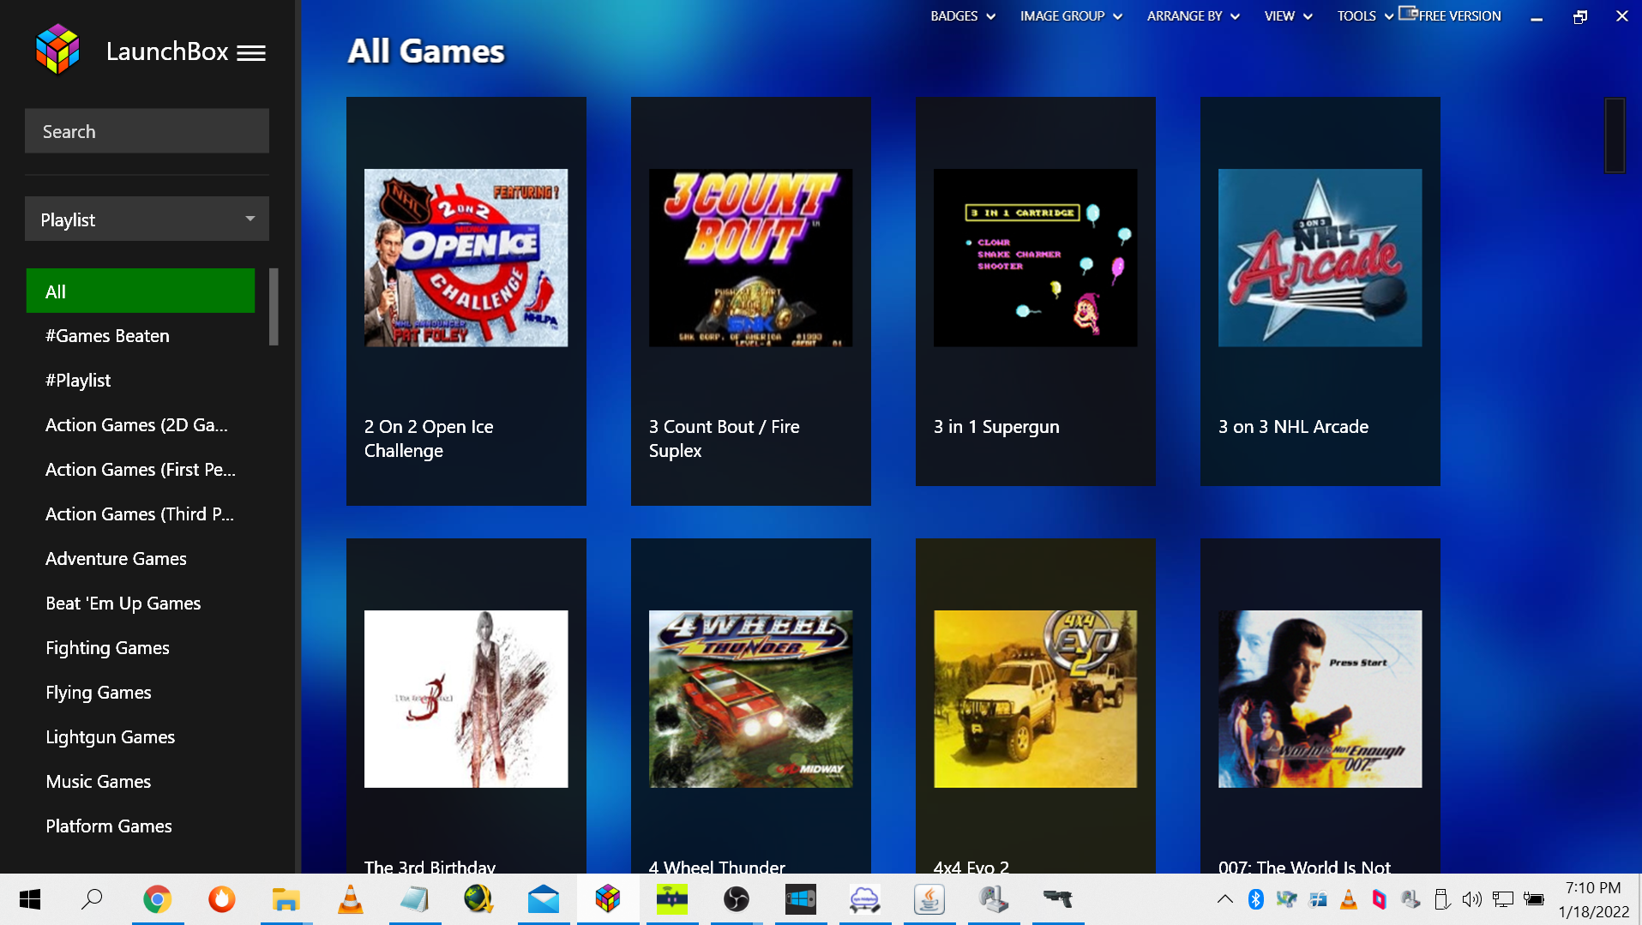Screen dimensions: 1642x925
Task: Select The 3rd Birthday cover art
Action: 466,699
